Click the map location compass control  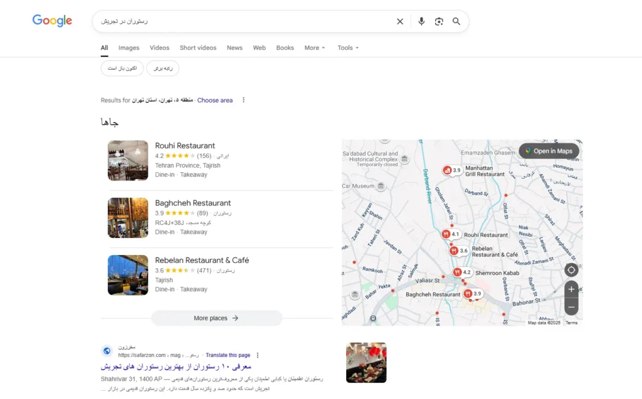coord(571,270)
